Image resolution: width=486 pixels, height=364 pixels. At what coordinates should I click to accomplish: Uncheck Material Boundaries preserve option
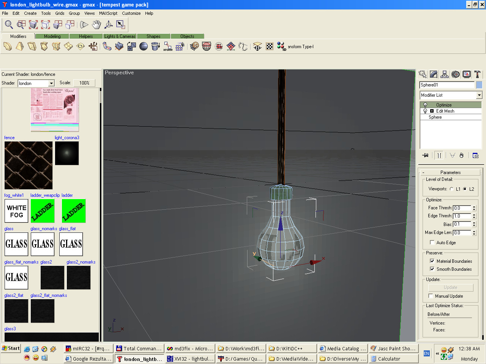[432, 261]
